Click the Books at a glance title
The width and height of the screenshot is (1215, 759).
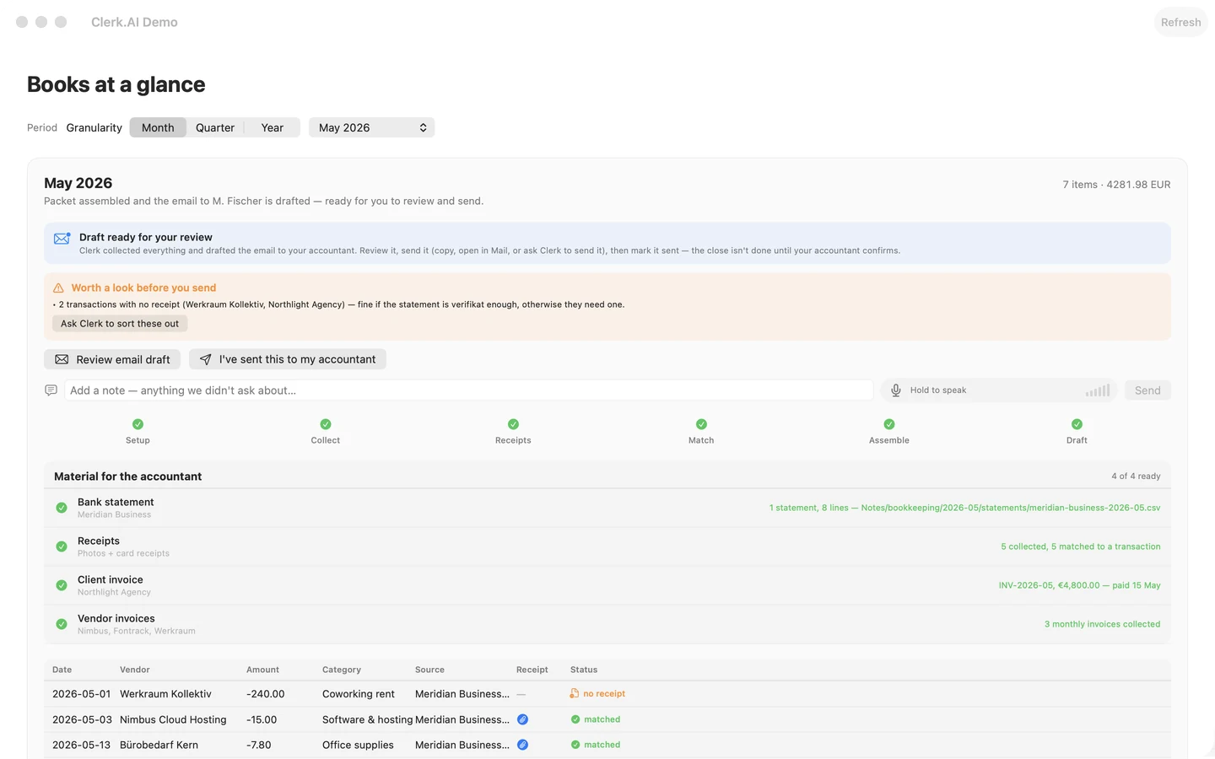coord(116,84)
